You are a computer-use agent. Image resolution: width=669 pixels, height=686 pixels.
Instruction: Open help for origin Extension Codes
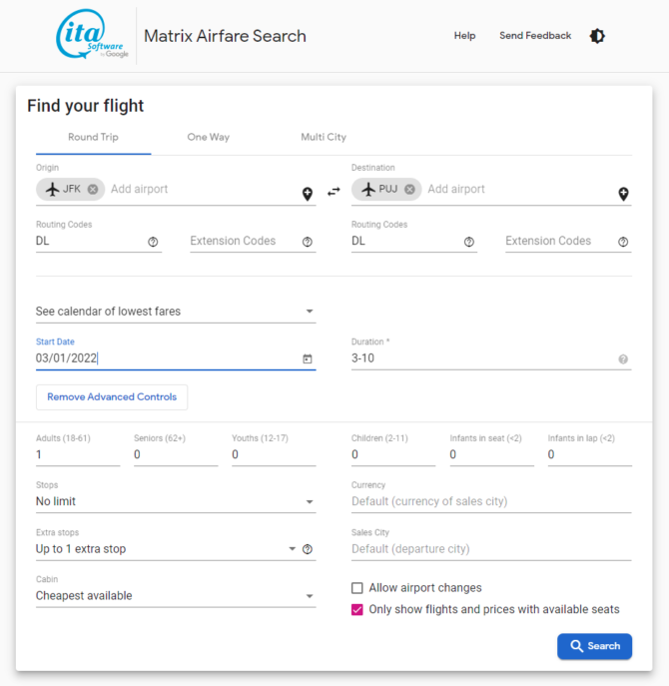click(308, 242)
